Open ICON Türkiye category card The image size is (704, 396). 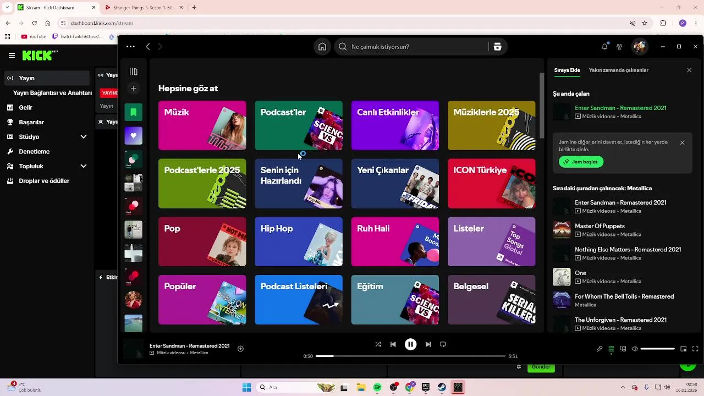[x=491, y=184]
